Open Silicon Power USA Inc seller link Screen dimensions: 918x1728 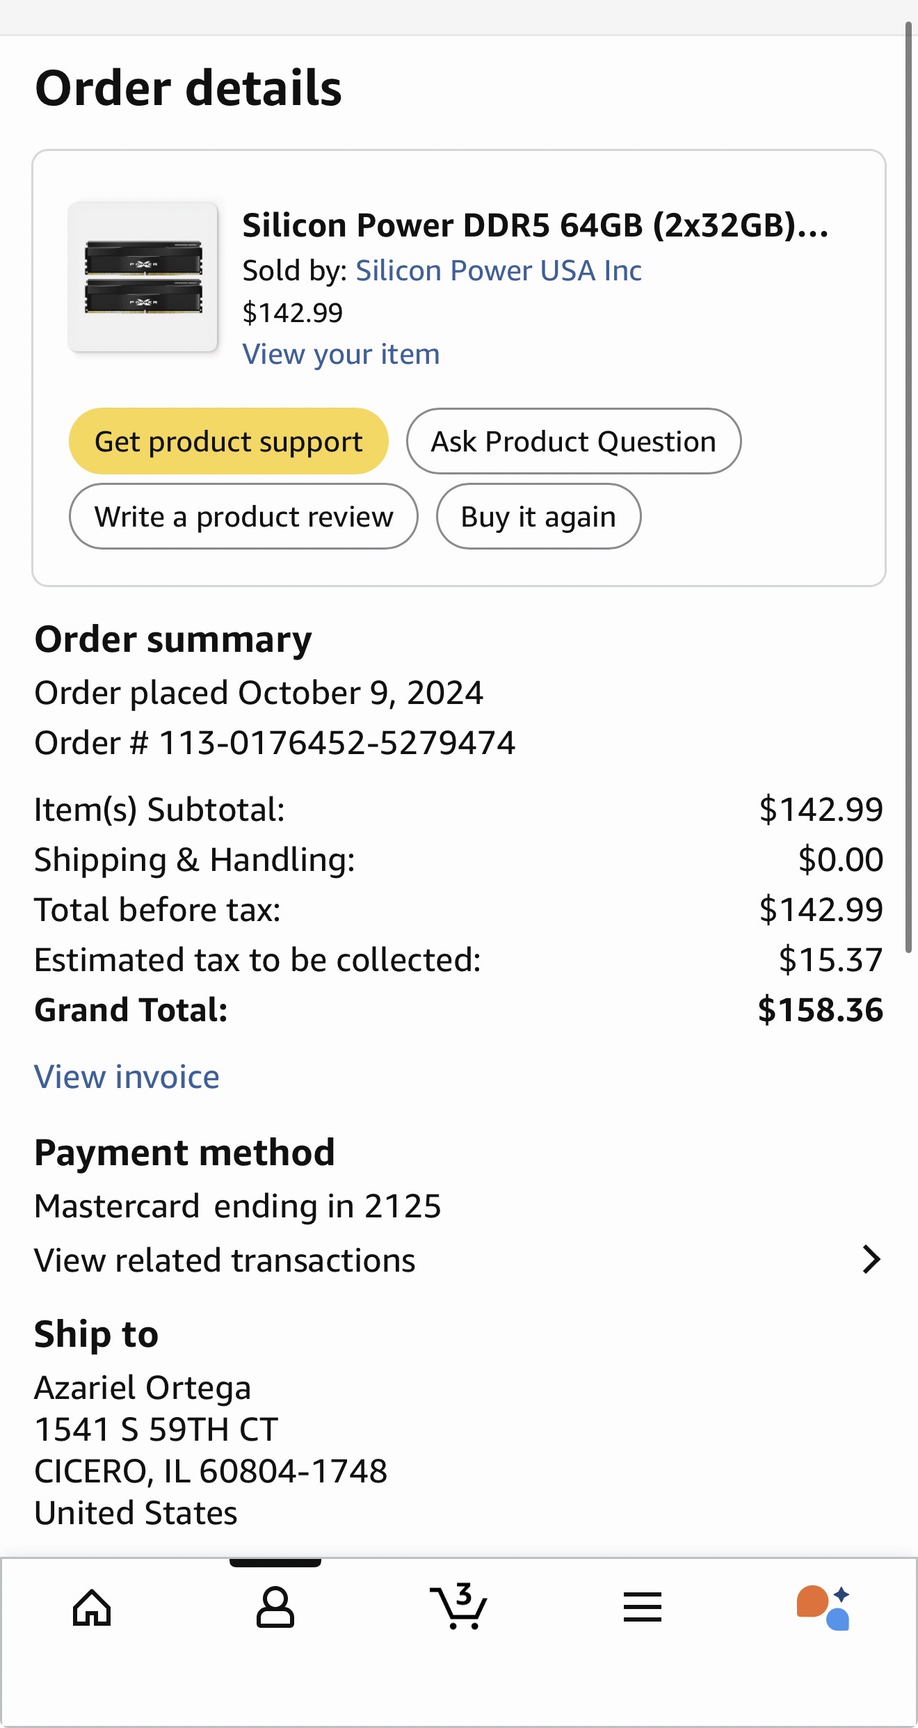click(x=498, y=271)
